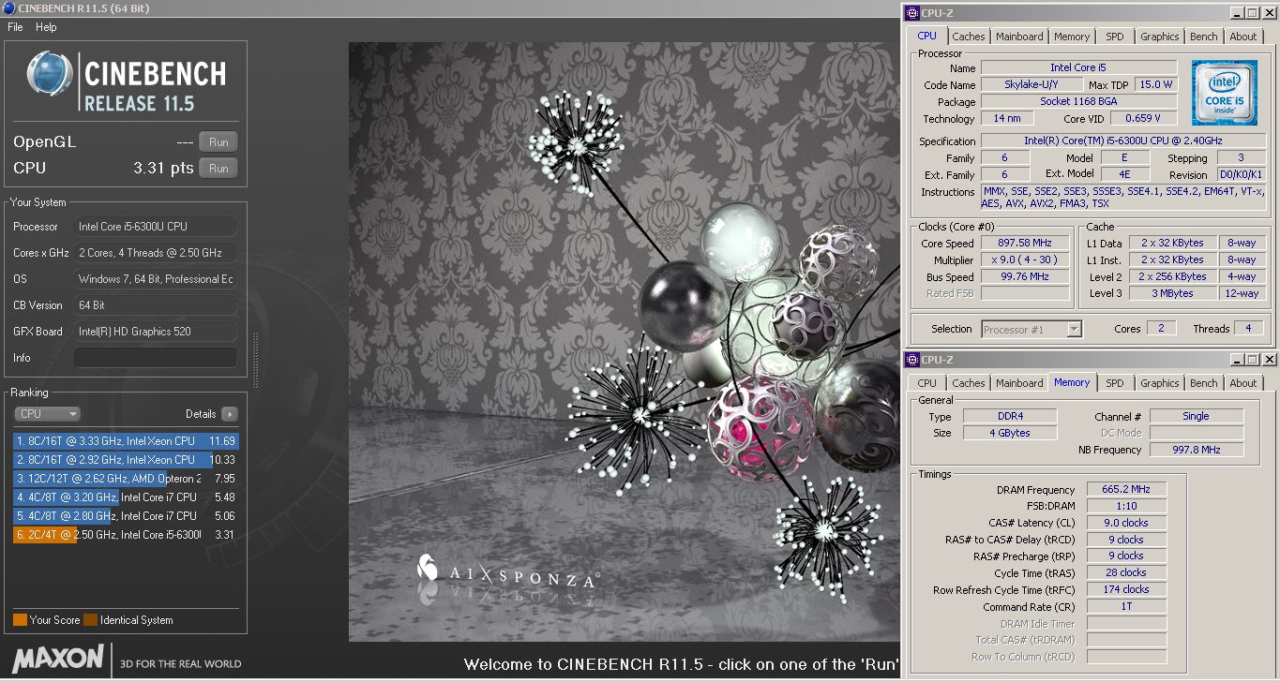Click the Multiplier value x 9.0 ( 4 - 30 )
The height and width of the screenshot is (682, 1280).
tap(1025, 260)
